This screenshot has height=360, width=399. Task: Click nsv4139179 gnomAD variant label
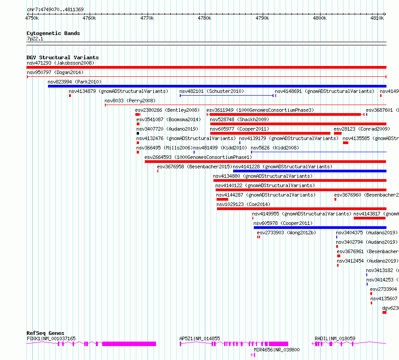pyautogui.click(x=289, y=138)
